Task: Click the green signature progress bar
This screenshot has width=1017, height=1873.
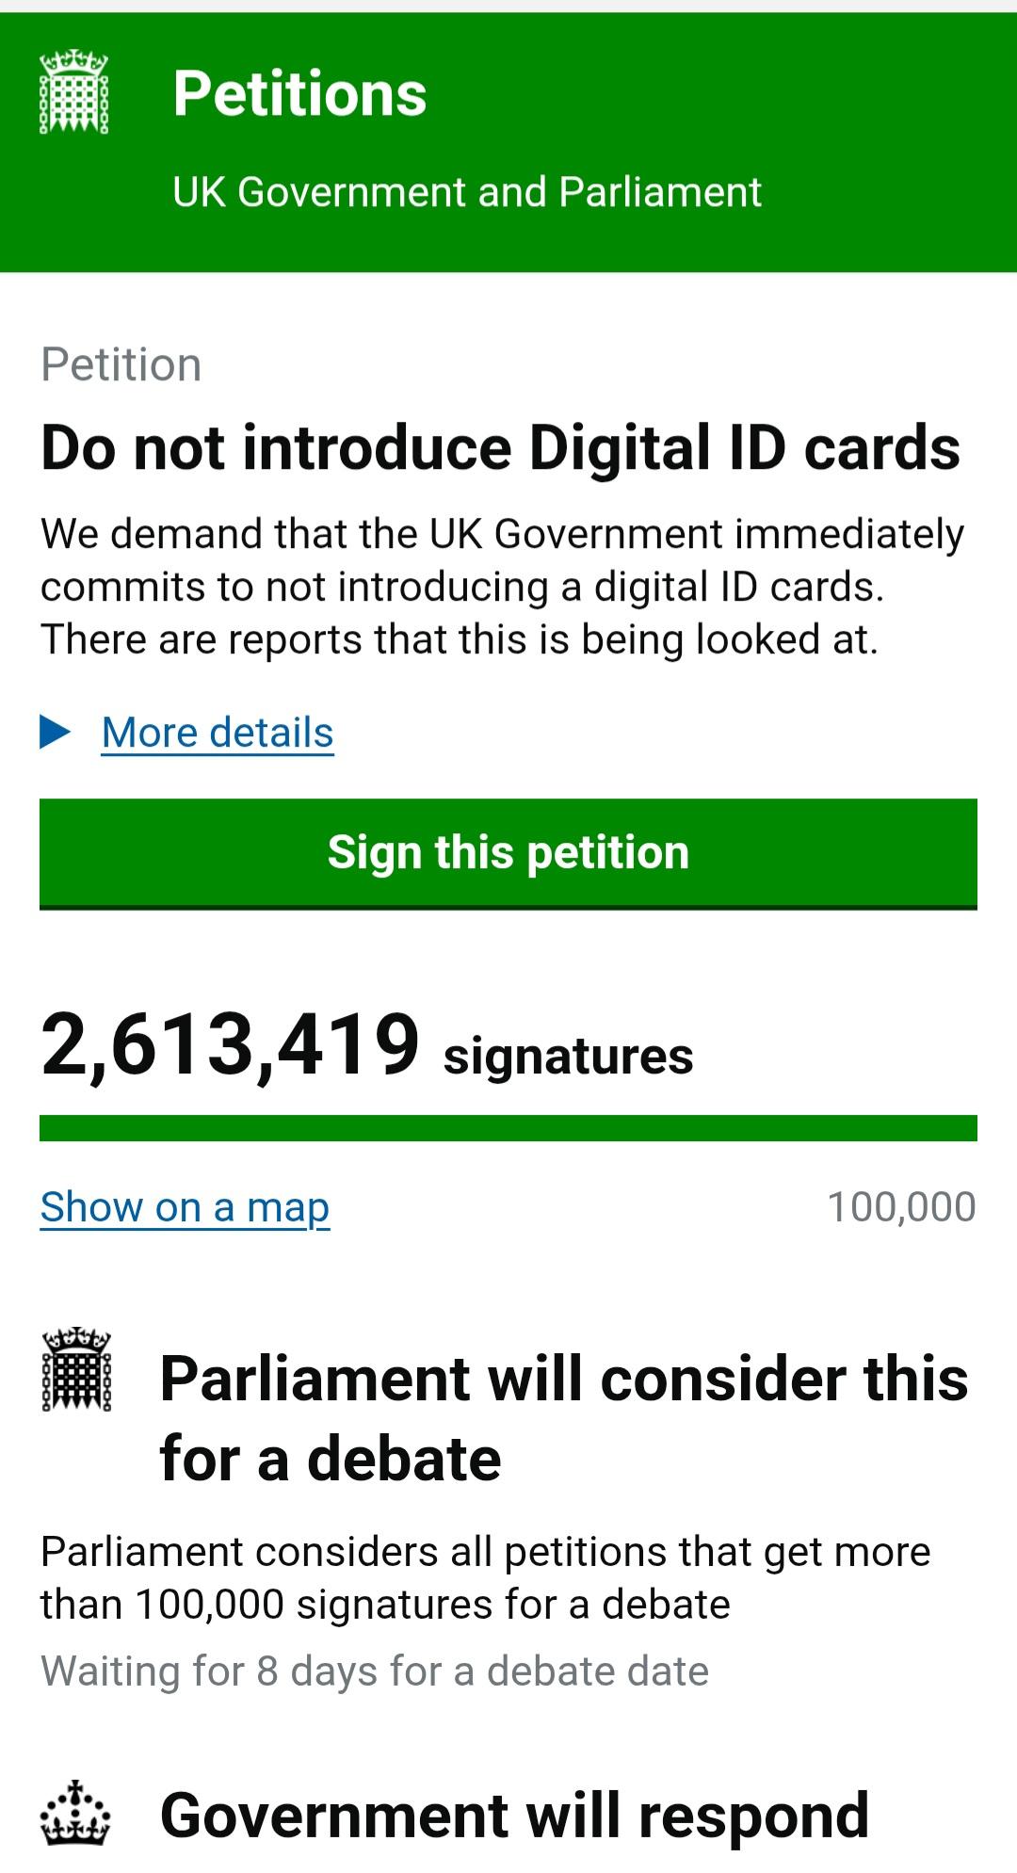Action: coord(508,1127)
